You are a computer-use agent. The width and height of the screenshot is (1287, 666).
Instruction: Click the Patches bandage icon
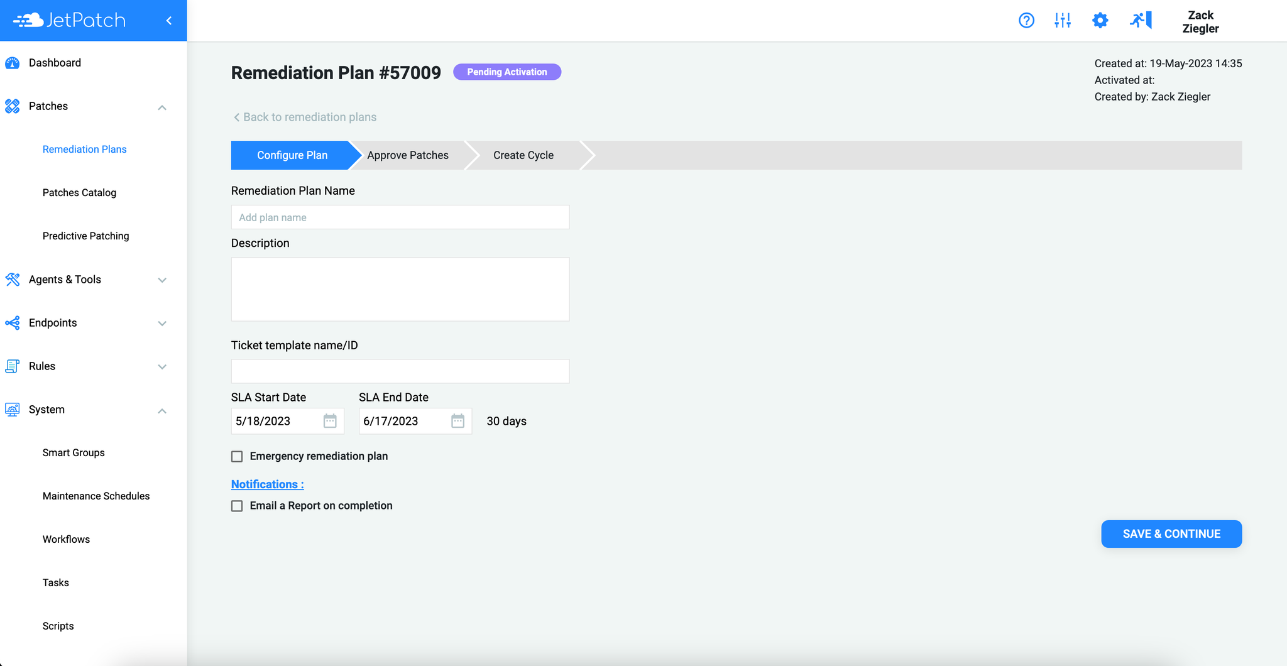[13, 106]
